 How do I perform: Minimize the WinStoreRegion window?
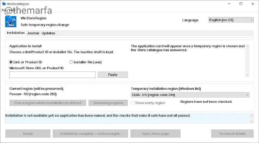coord(229,4)
